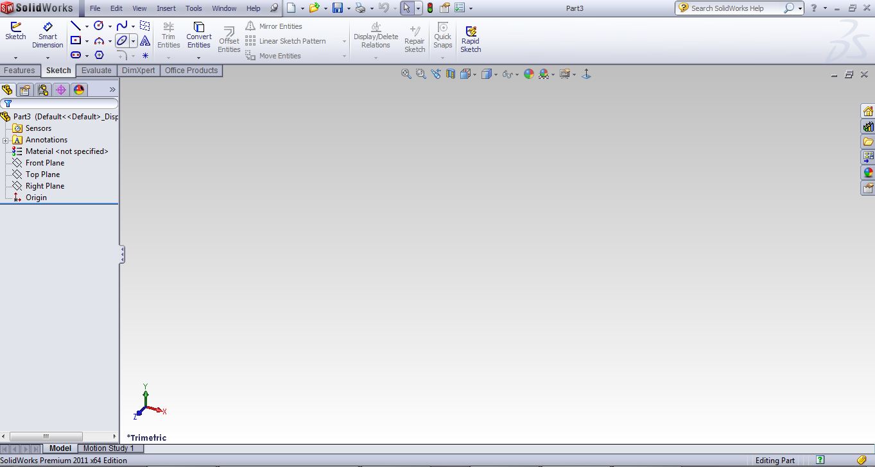875x467 pixels.
Task: Click the Rebuild traffic light icon
Action: click(x=429, y=8)
